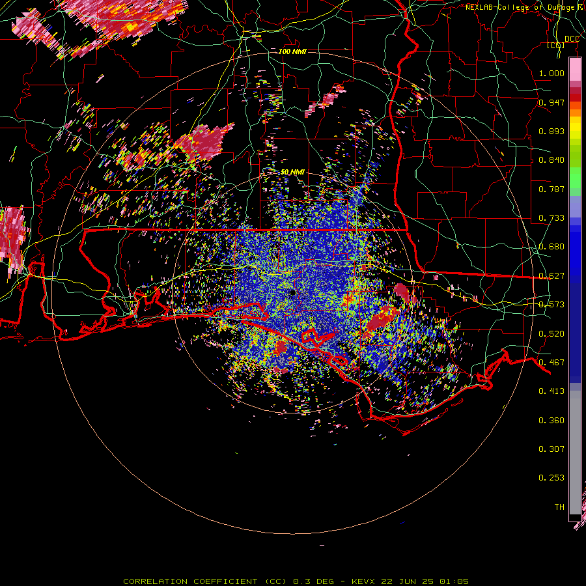Click the gray segment of the color bar
Image resolution: width=586 pixels, height=586 pixels.
coord(575,454)
